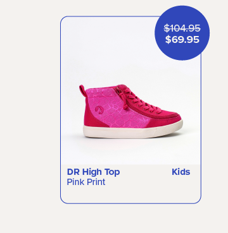228x233 pixels.
Task: Click the pink high top shoe image
Action: click(131, 111)
